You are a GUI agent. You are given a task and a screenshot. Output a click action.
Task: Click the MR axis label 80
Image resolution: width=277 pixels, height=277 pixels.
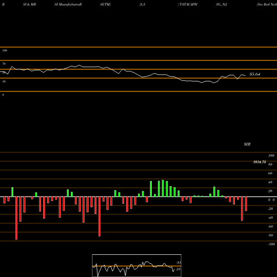(x=270, y=165)
